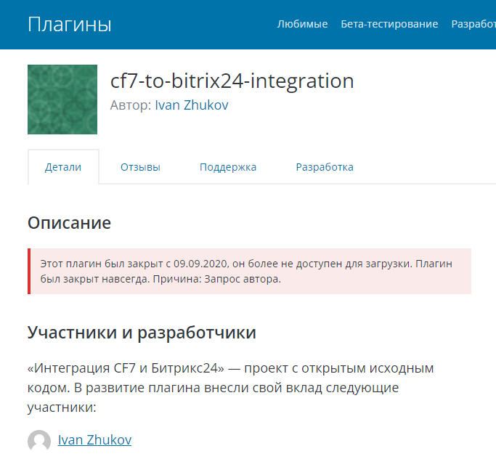
Task: Click the Ivan Zhukov link next to Автор
Action: [192, 105]
